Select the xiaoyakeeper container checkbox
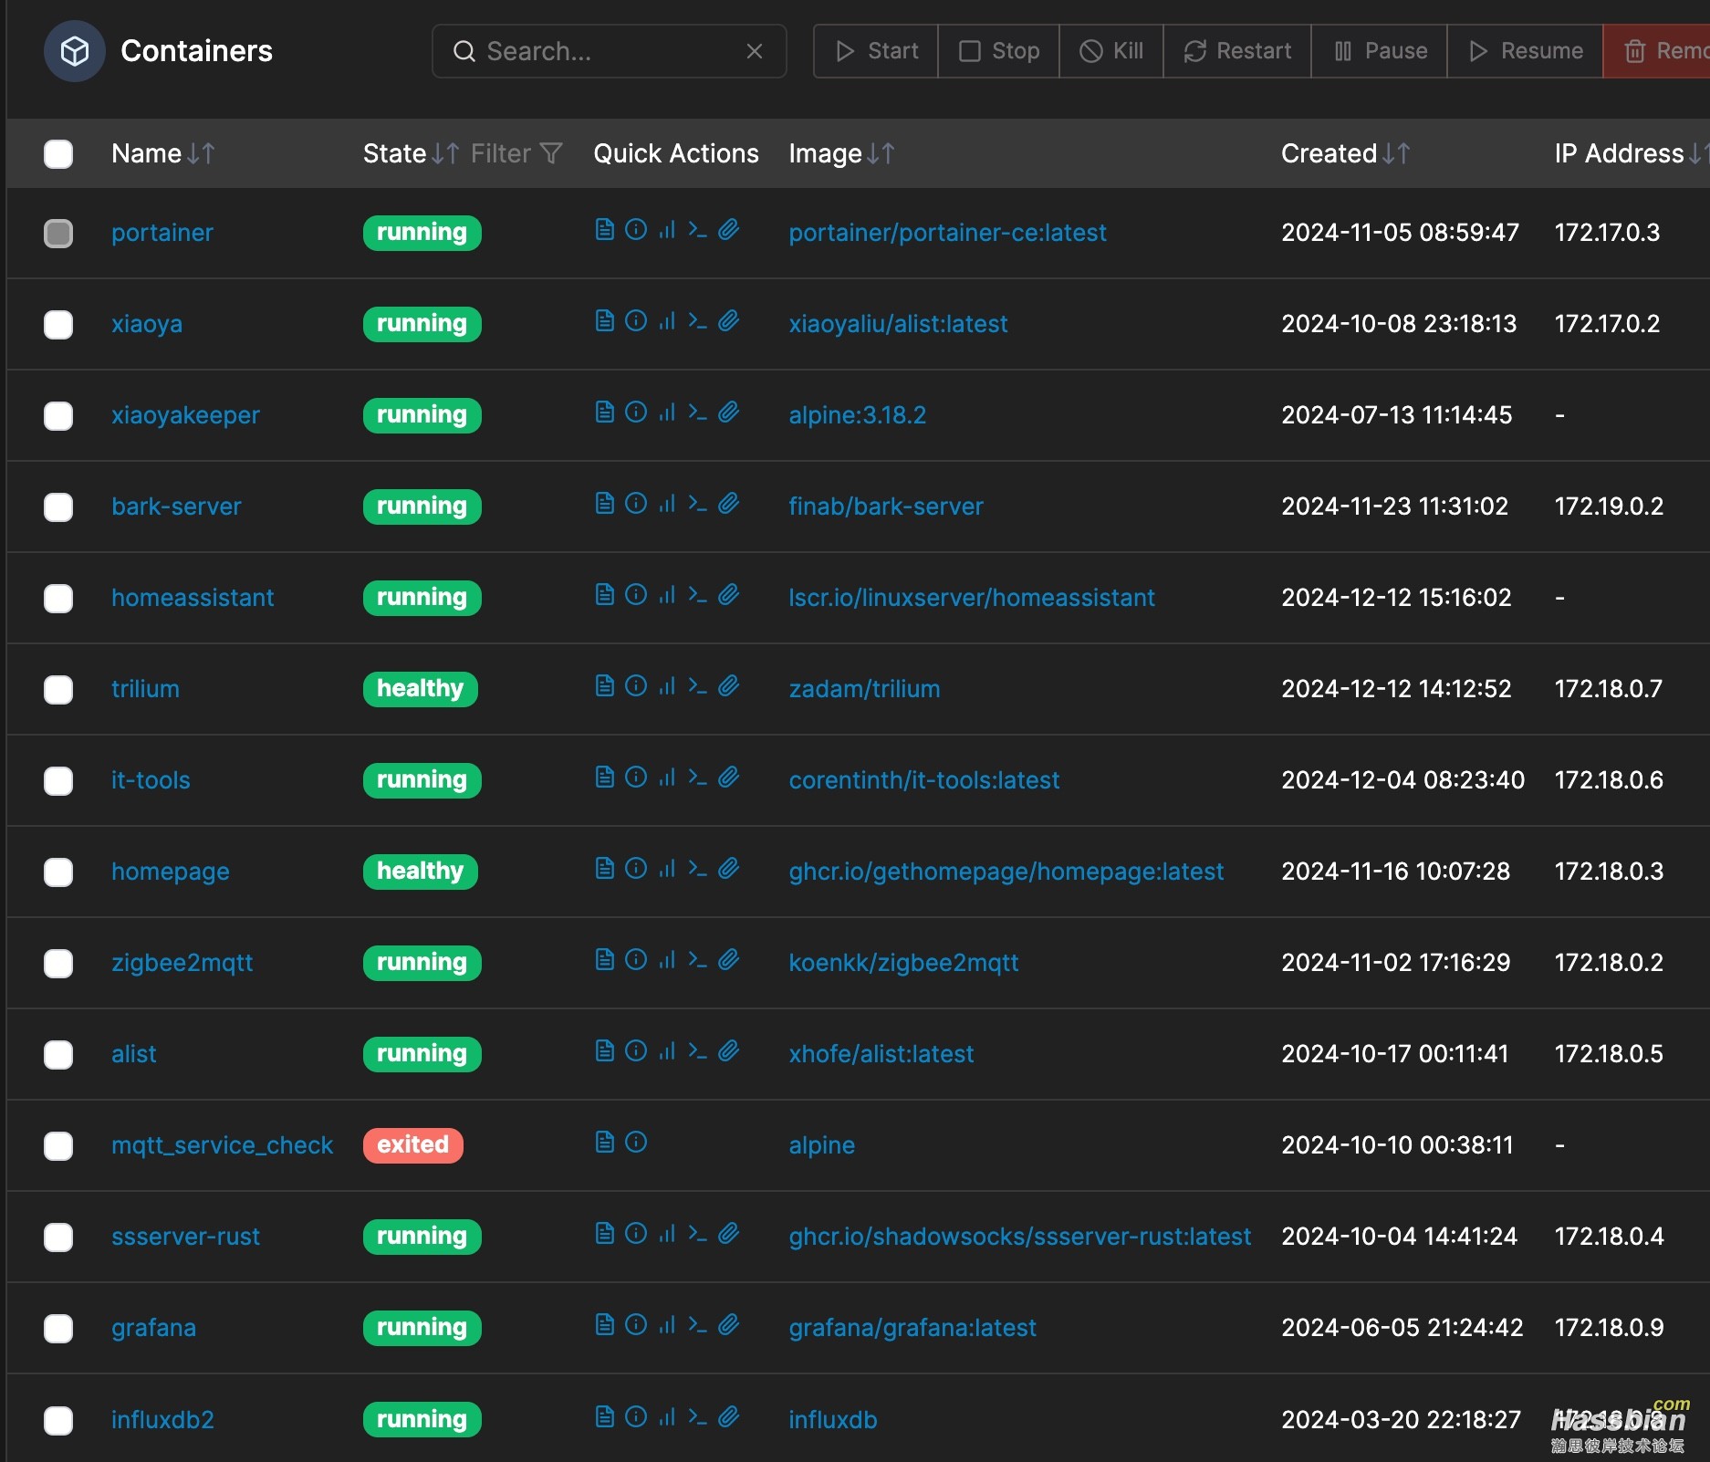Viewport: 1710px width, 1462px height. tap(58, 415)
